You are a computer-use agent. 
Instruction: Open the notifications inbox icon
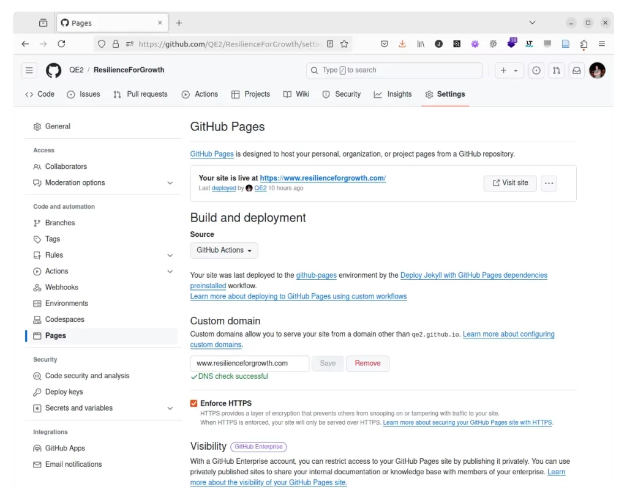(x=576, y=70)
